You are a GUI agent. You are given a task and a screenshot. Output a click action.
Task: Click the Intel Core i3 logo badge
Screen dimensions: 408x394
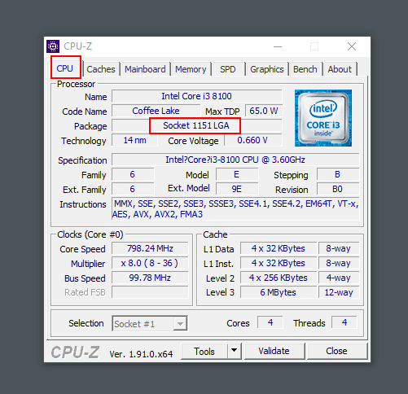tap(323, 118)
